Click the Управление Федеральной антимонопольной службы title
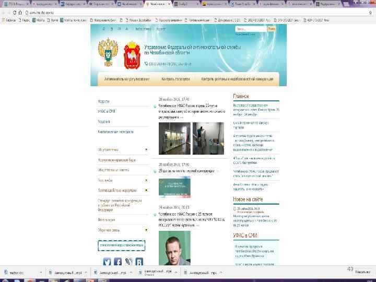Screen dimensions: 376x282 tap(193, 50)
